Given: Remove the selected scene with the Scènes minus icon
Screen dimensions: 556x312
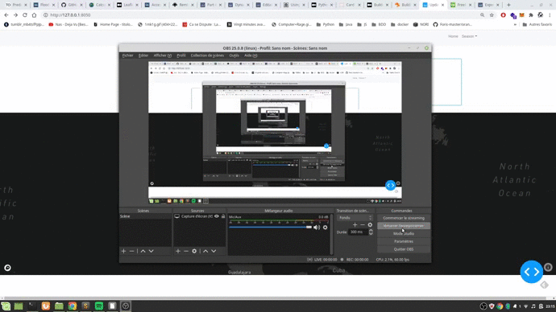Looking at the screenshot, I should tap(131, 251).
